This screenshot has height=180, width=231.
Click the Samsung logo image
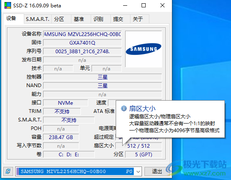tap(144, 49)
